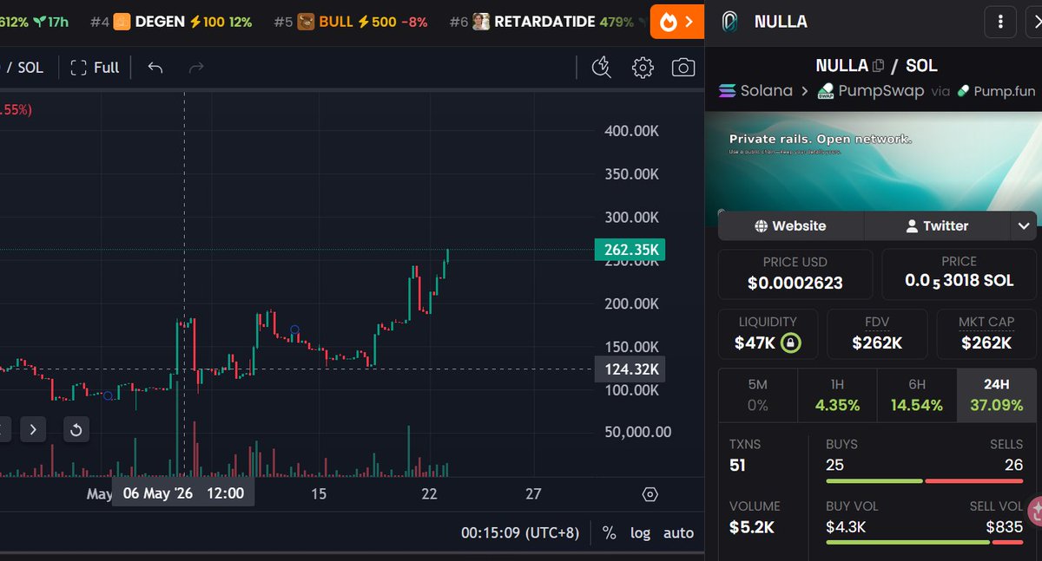
Task: Toggle auto scale on chart
Action: pos(678,532)
